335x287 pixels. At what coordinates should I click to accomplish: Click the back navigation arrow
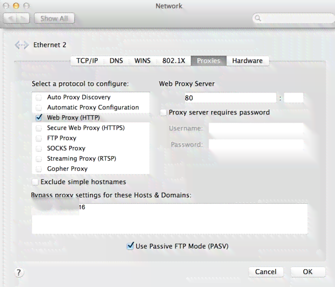(x=10, y=18)
